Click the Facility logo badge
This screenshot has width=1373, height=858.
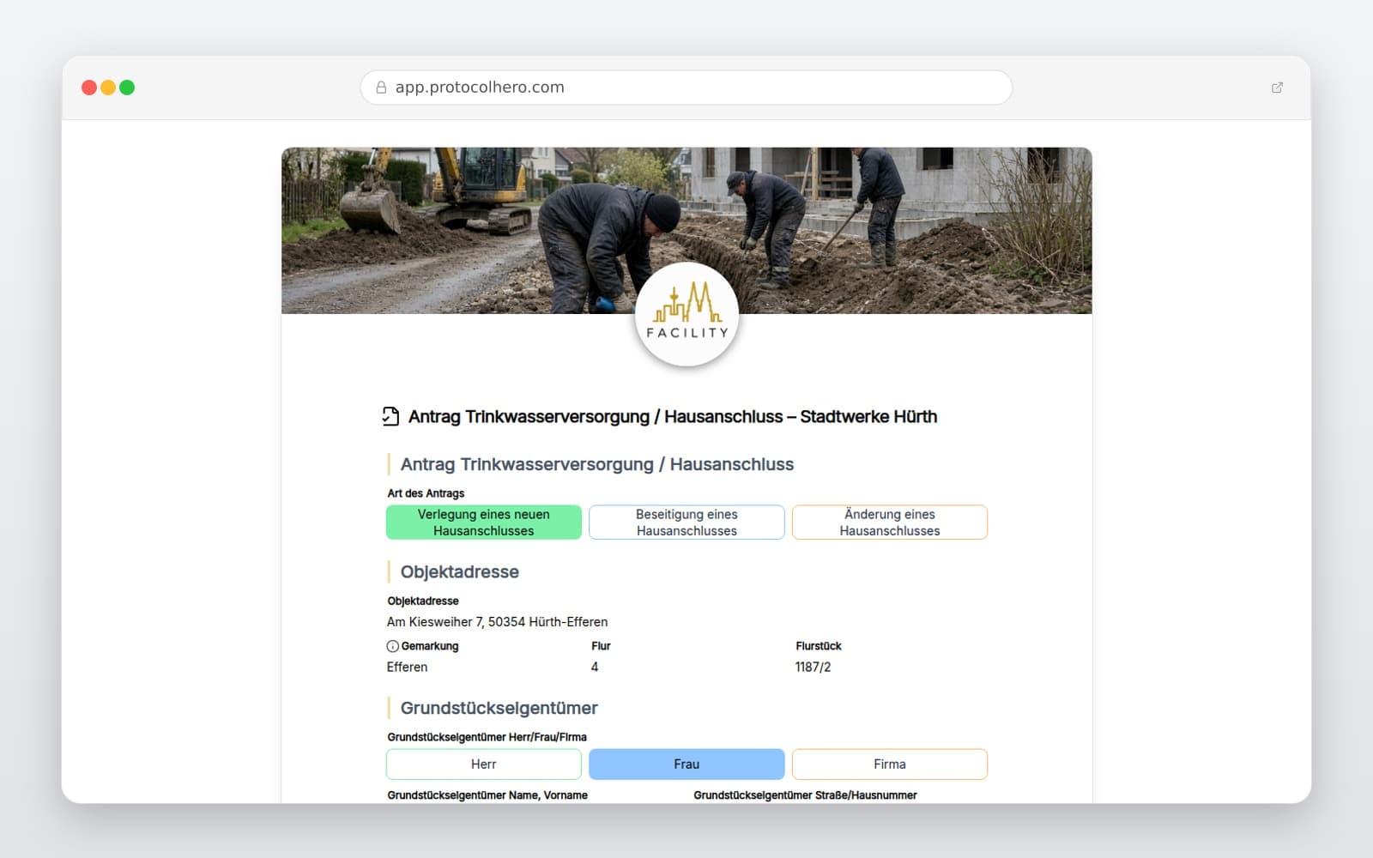(686, 314)
